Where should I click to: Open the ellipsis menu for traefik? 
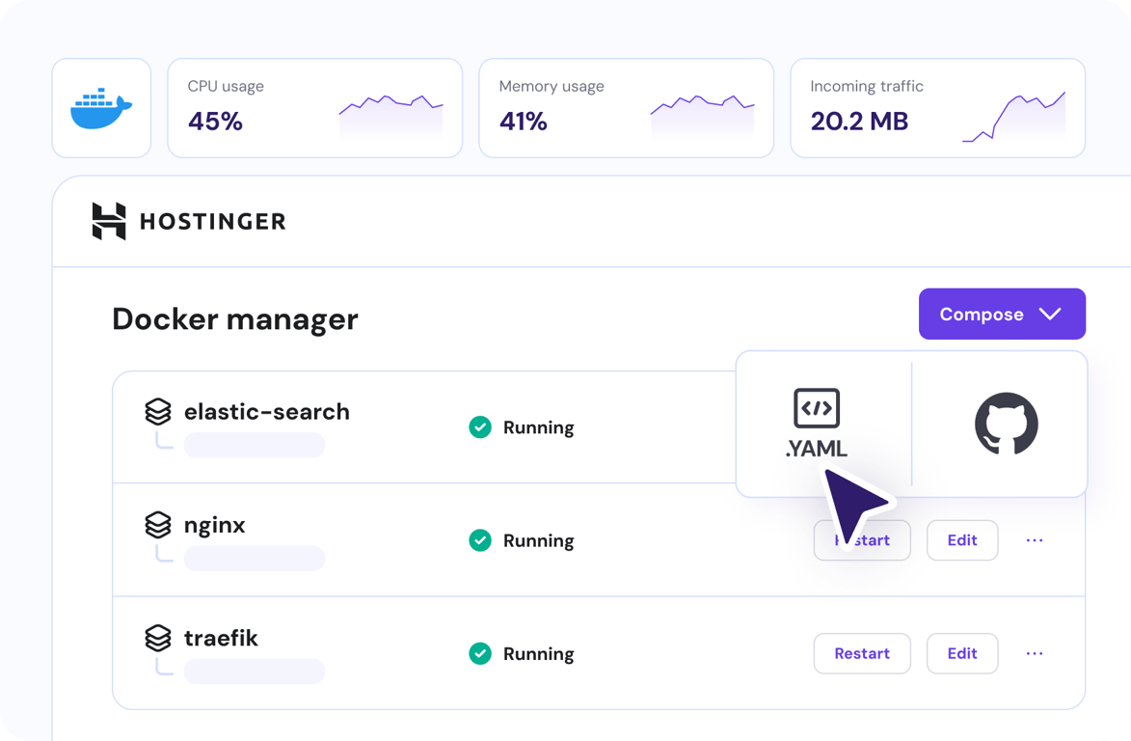coord(1035,653)
